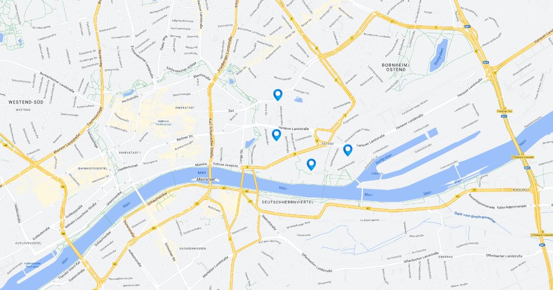Click the BAHNHOFSVIERTEL district label
The image size is (553, 290).
[93, 169]
